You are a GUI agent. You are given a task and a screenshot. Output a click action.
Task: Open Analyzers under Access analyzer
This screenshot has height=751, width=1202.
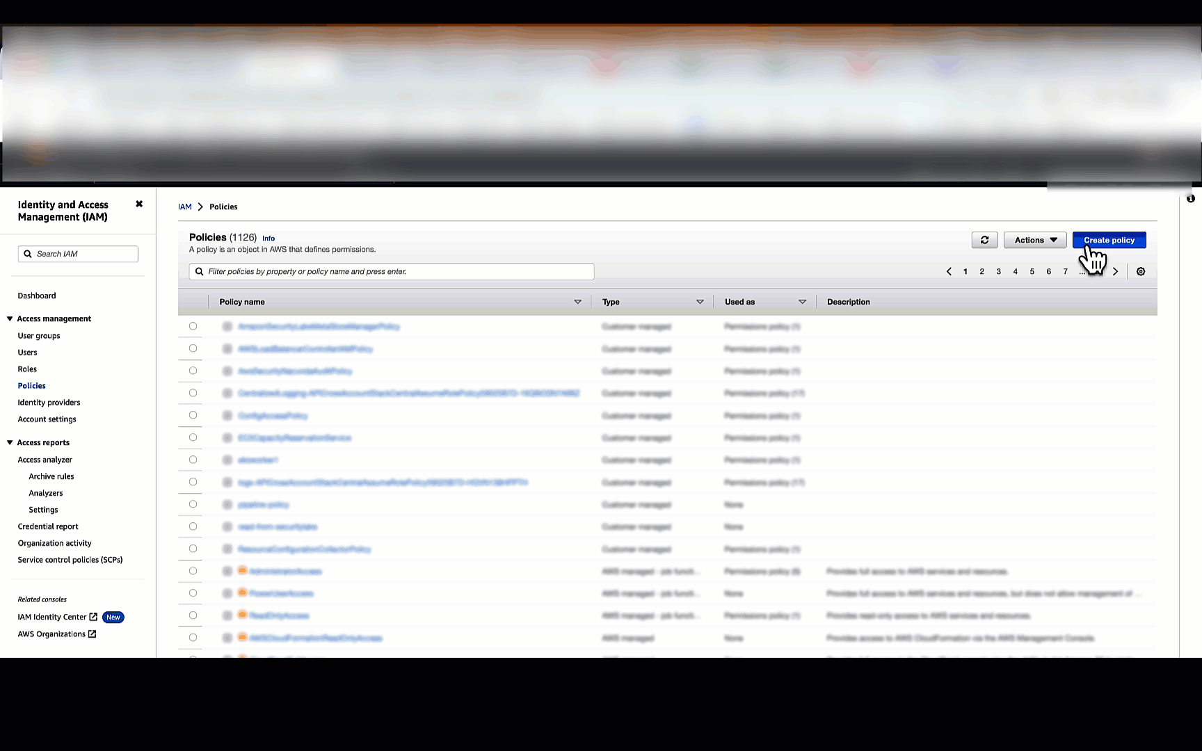(x=46, y=493)
